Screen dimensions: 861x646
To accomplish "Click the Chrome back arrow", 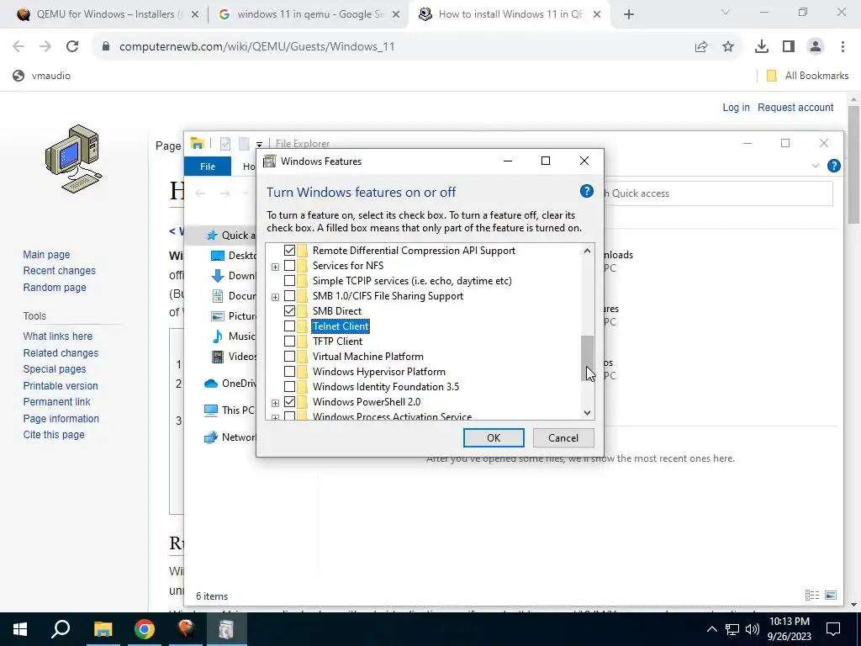I will point(18,47).
